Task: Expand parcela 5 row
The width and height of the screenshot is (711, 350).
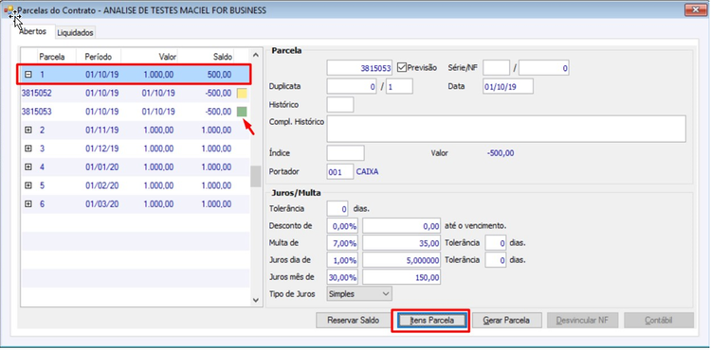Action: click(28, 185)
